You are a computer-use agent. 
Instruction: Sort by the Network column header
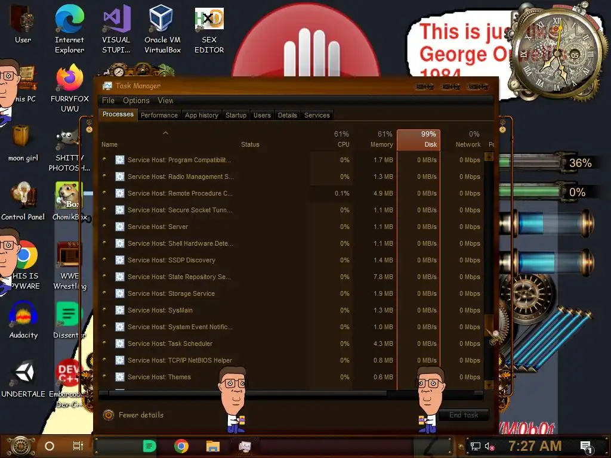462,140
